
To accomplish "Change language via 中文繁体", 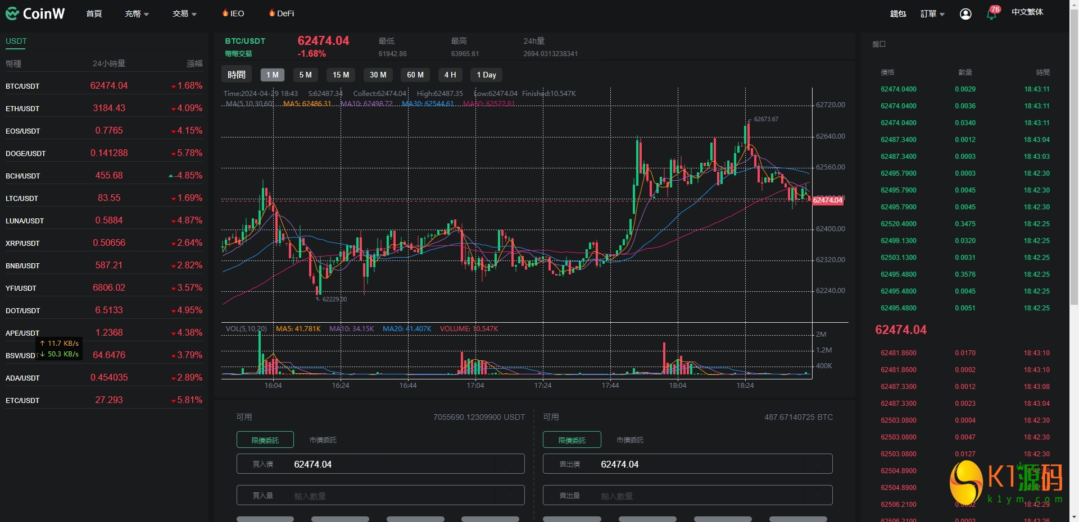I will (x=1027, y=12).
